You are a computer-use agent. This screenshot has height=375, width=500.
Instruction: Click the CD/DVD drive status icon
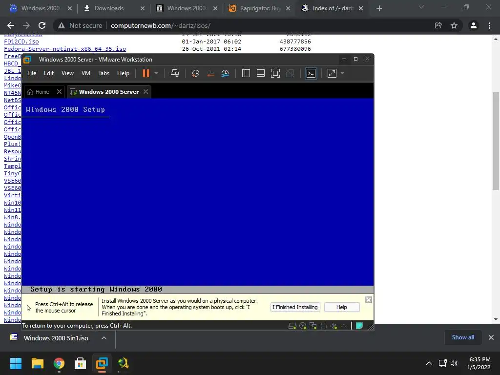coord(303,326)
